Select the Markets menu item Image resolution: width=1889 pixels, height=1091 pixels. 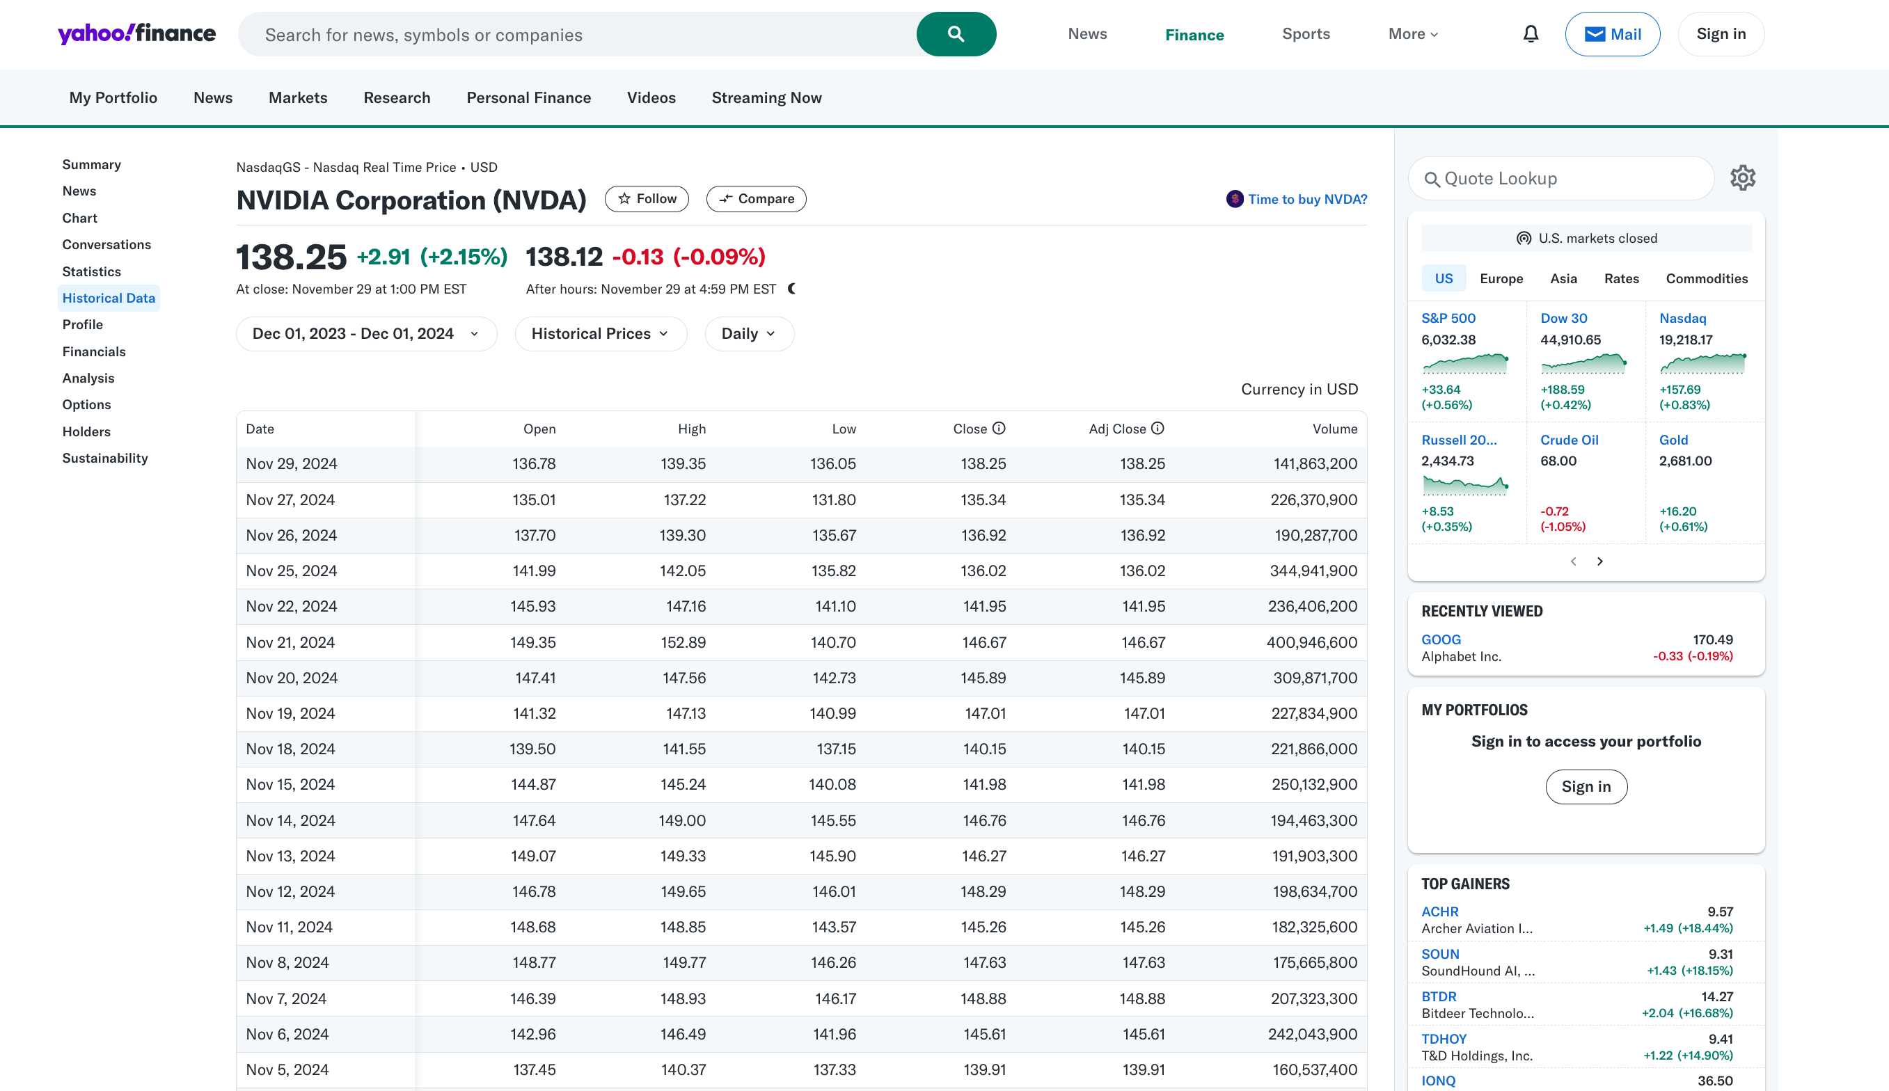(x=297, y=97)
